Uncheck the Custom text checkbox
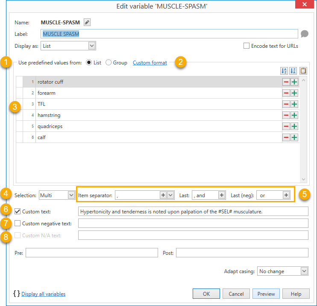This screenshot has width=317, height=306. point(18,211)
